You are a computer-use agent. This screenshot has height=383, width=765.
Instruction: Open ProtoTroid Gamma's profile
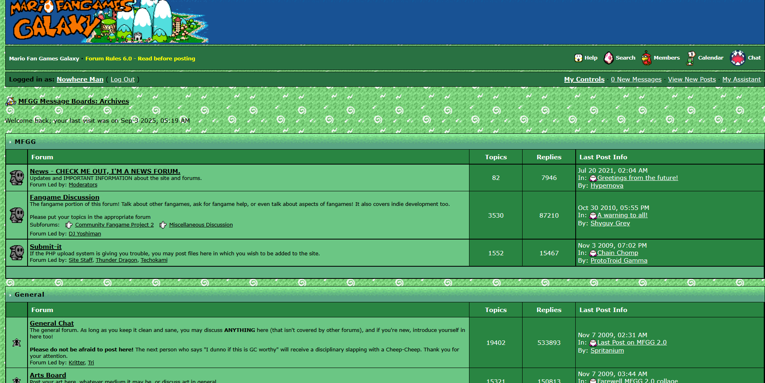click(x=619, y=261)
